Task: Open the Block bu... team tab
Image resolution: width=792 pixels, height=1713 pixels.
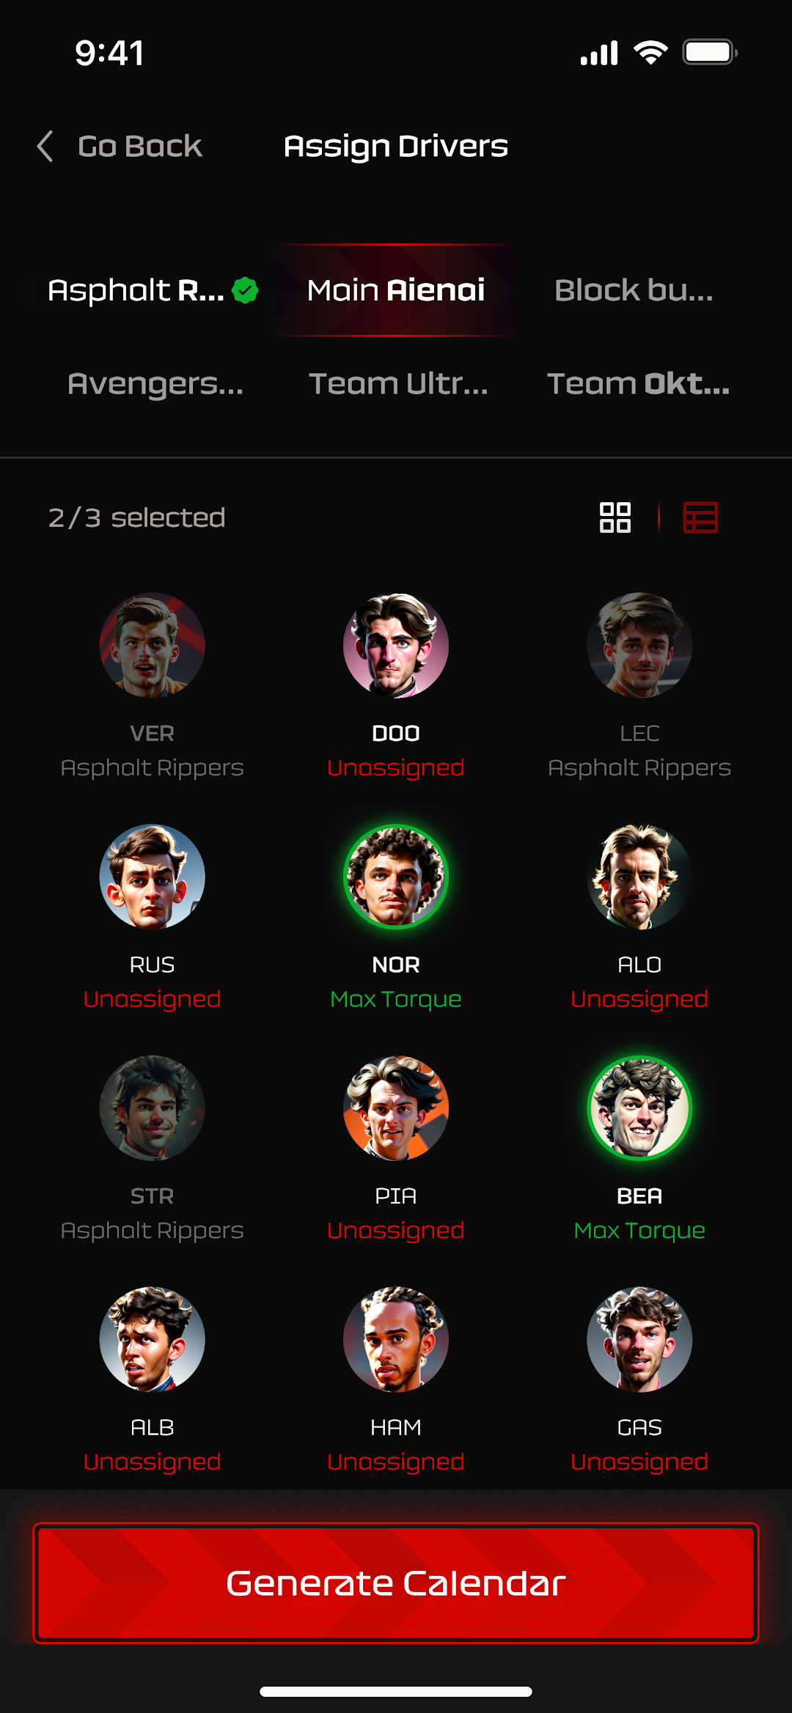Action: (634, 290)
